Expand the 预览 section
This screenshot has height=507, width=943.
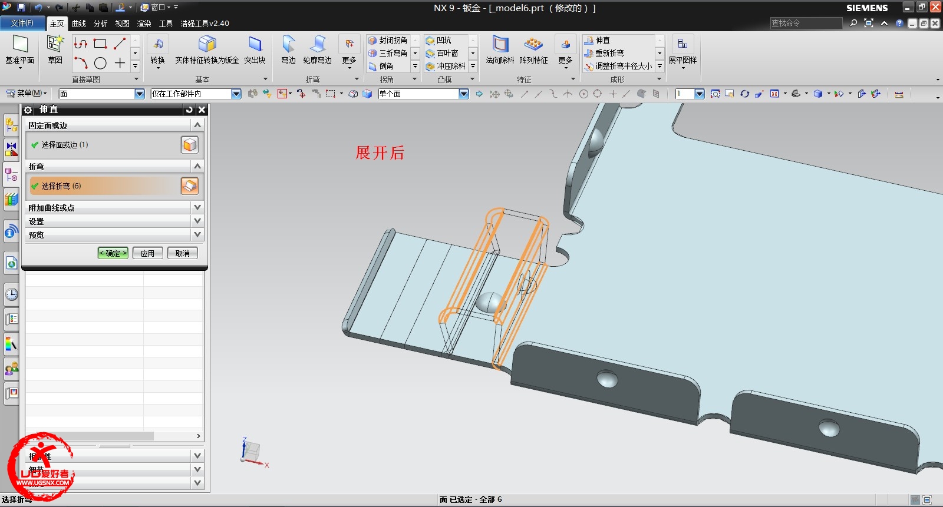click(197, 234)
